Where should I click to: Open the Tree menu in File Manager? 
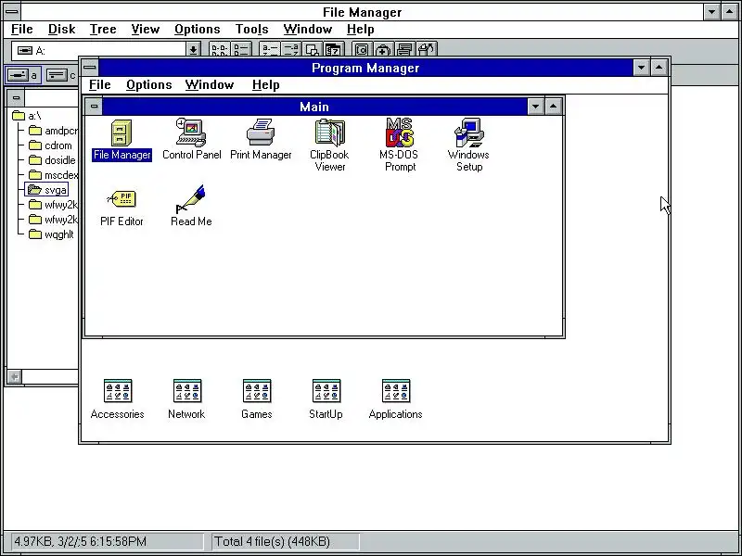(x=103, y=30)
